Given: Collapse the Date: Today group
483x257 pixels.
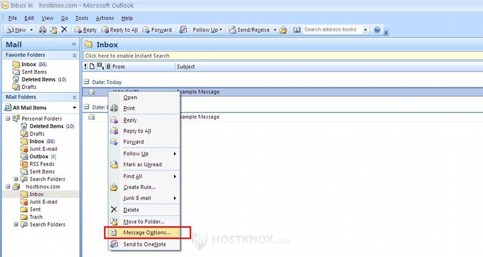Looking at the screenshot, I should [86, 82].
